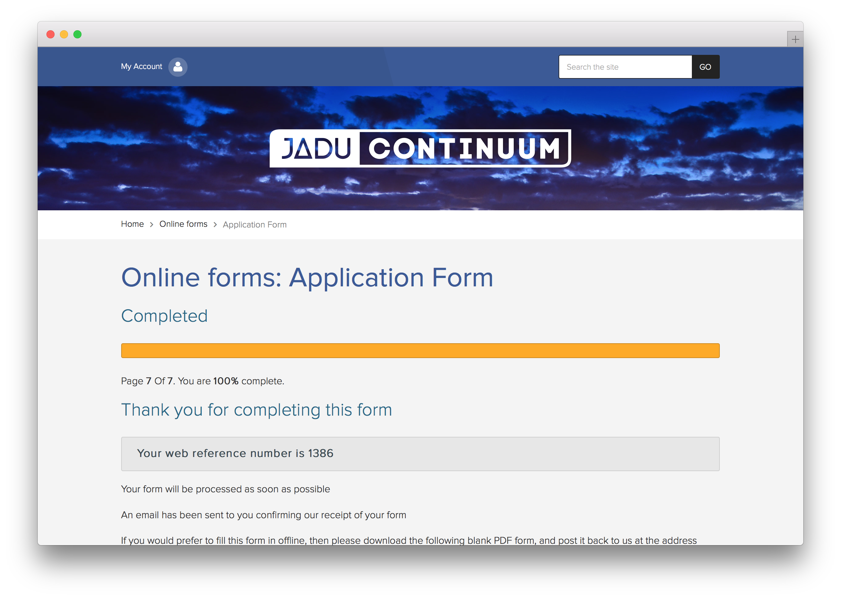The height and width of the screenshot is (599, 841).
Task: Maximize the window with the green button
Action: tap(77, 34)
